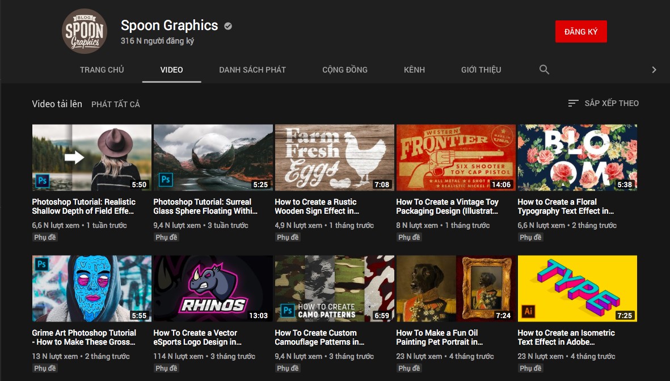Click the Spoon Graphics channel name text

tap(169, 26)
